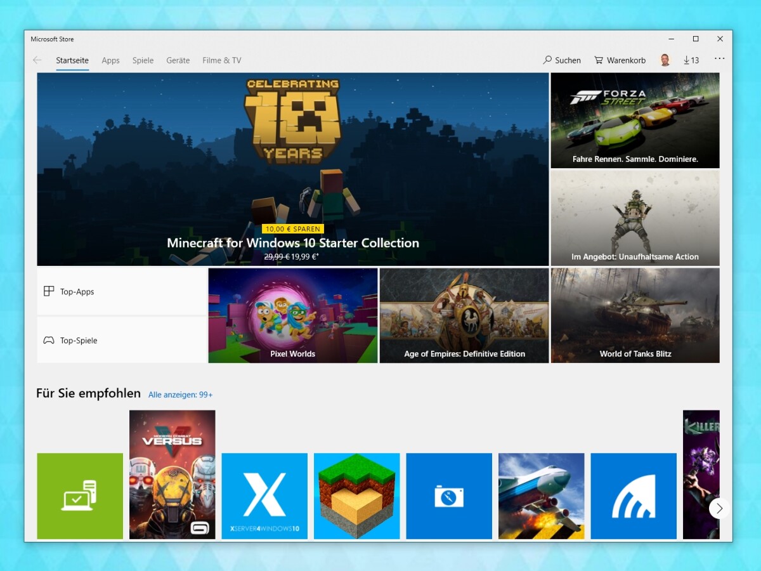
Task: View Age of Empires: Definitive Edition
Action: click(x=464, y=315)
